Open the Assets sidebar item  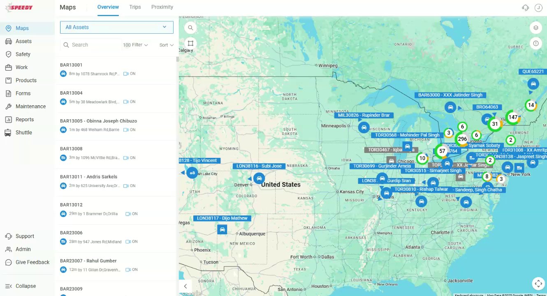point(27,41)
